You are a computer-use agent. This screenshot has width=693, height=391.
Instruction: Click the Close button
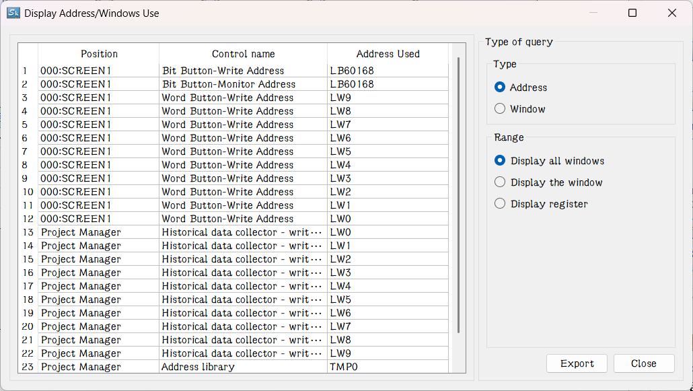coord(643,363)
